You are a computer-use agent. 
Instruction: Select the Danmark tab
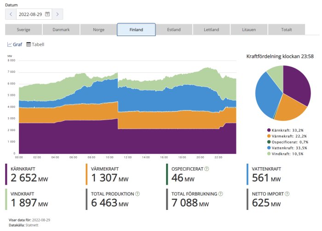tap(61, 30)
